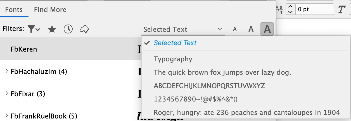Choose the 1234567890 symbols sample
This screenshot has width=351, height=121.
(196, 99)
